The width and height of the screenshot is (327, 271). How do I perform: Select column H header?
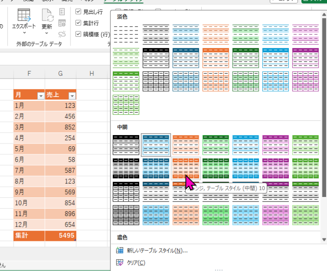coord(91,73)
